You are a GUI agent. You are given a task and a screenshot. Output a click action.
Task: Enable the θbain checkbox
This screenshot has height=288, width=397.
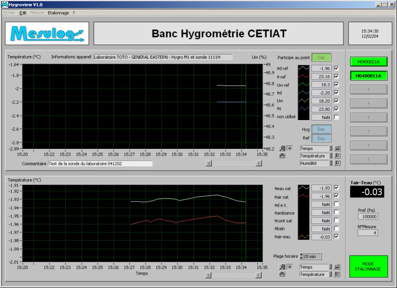point(337,228)
